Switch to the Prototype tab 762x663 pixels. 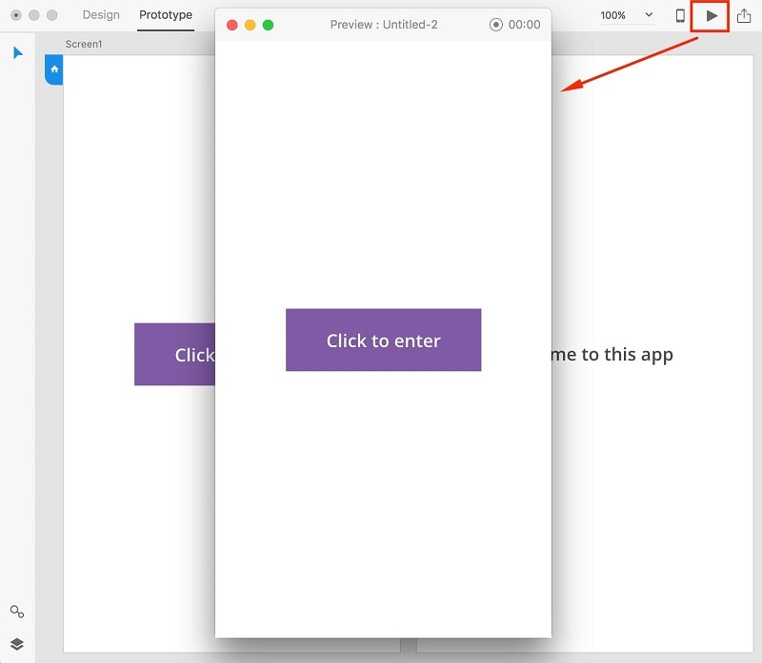click(166, 15)
